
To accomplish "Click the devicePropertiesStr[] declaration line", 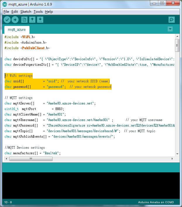I will pos(89,65).
